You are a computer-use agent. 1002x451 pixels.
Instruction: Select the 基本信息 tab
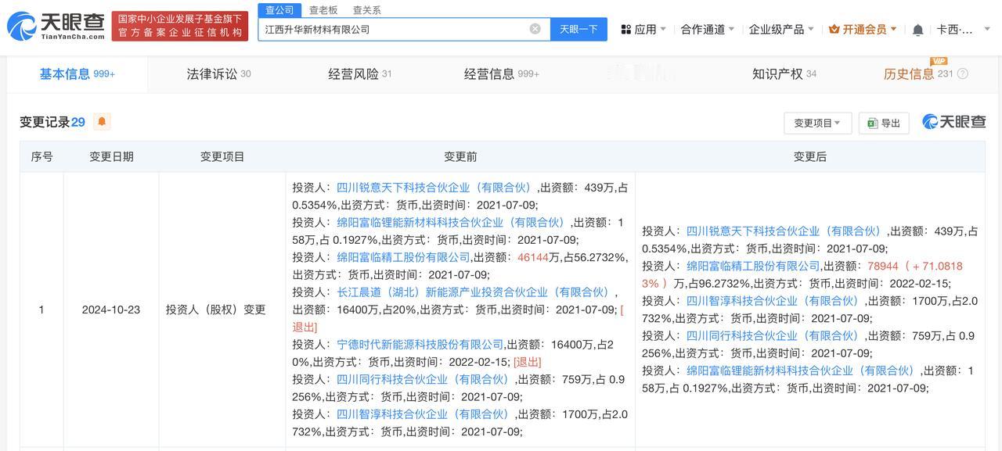tap(77, 74)
